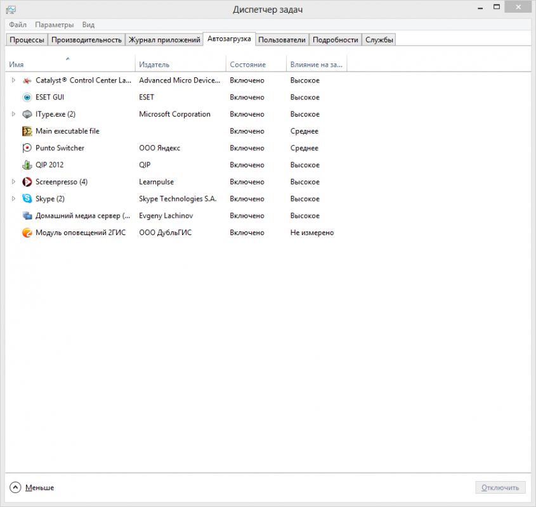This screenshot has height=507, width=536.
Task: Click the QIP 2012 icon
Action: [x=27, y=165]
